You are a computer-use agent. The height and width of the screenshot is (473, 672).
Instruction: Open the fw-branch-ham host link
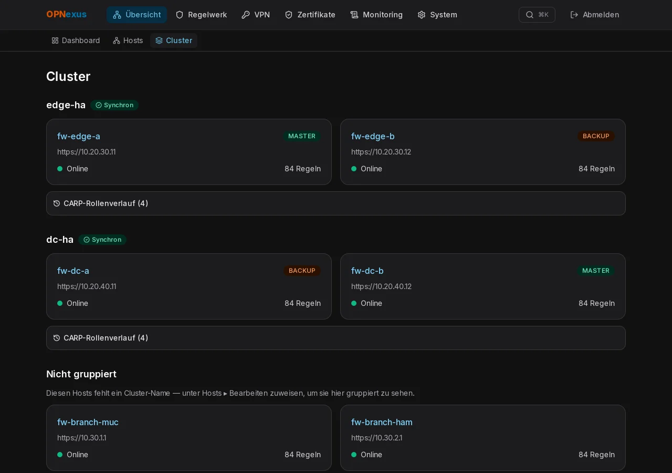click(x=382, y=422)
